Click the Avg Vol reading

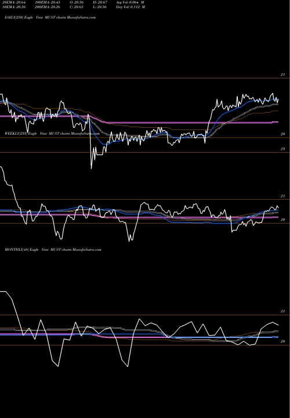(x=130, y=2)
